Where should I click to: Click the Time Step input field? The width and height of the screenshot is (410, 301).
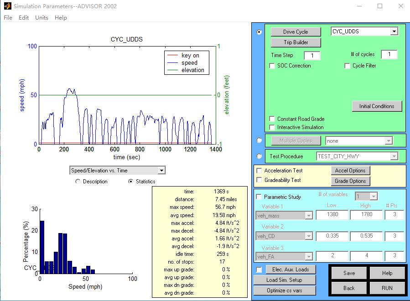312,56
